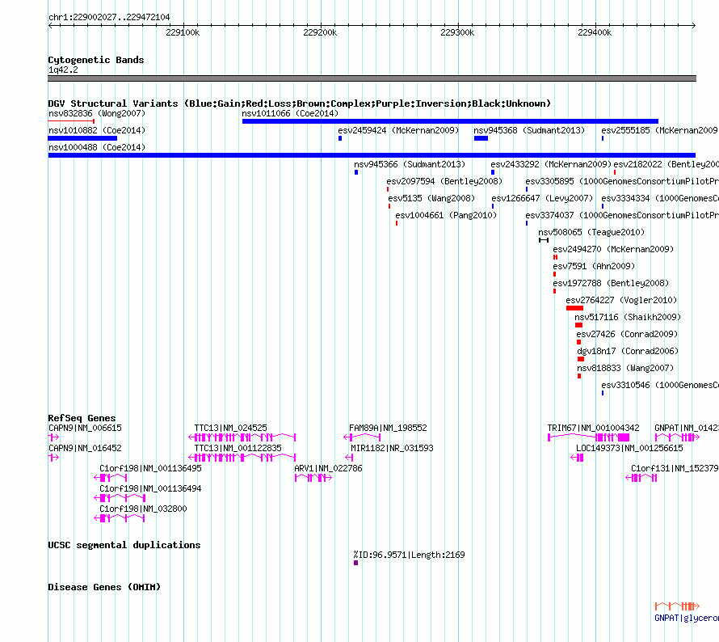Image resolution: width=719 pixels, height=642 pixels.
Task: Click the FAM89A gene structure glyph
Action: pos(362,437)
